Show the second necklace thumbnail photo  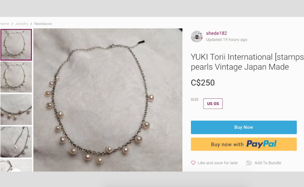coord(16,77)
